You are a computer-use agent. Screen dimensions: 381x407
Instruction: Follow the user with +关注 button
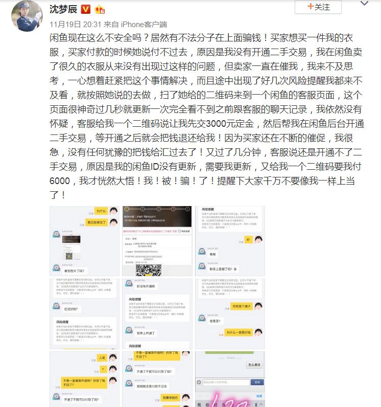(x=318, y=7)
